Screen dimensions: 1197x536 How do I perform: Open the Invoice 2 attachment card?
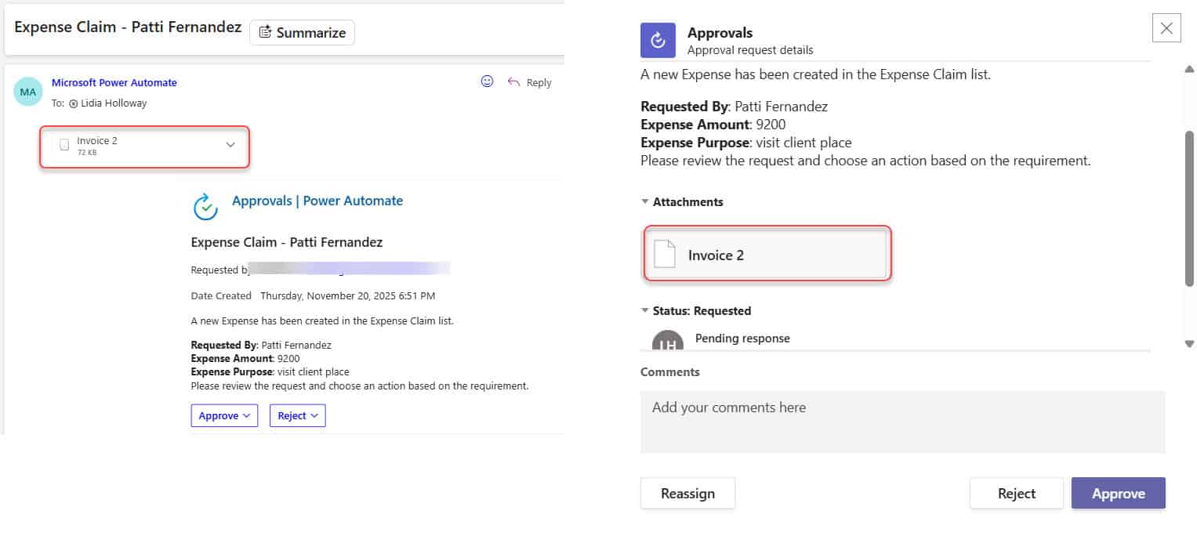pos(767,254)
